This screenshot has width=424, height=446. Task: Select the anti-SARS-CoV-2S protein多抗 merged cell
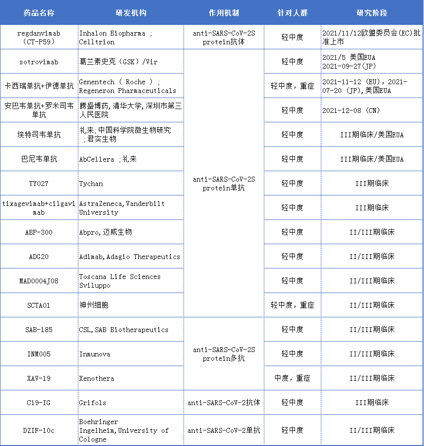pyautogui.click(x=224, y=353)
